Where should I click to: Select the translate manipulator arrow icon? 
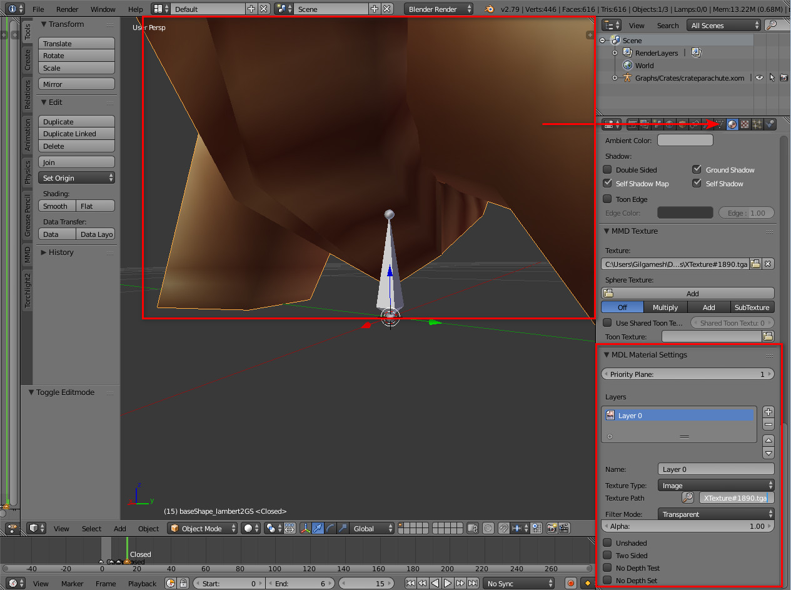point(318,528)
